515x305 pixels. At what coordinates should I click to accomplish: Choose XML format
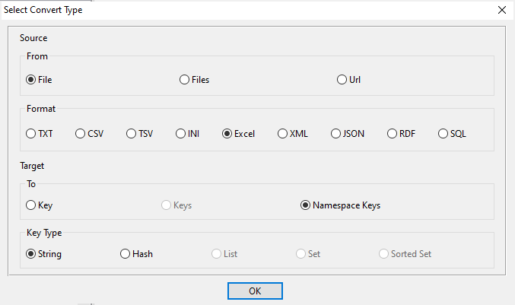coord(283,133)
